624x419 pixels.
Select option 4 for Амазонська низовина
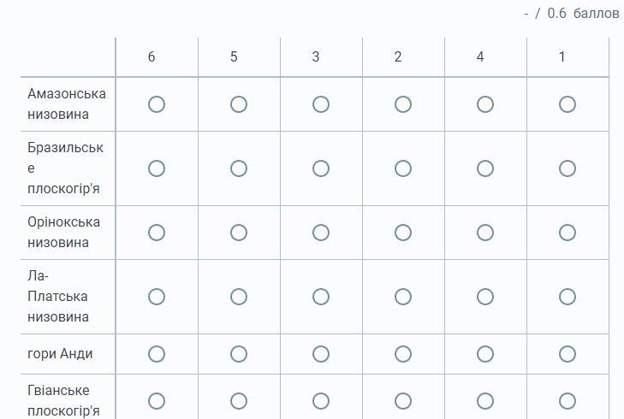485,104
